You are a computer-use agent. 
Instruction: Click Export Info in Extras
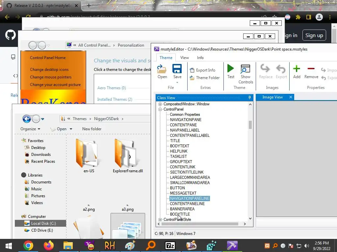pyautogui.click(x=202, y=70)
